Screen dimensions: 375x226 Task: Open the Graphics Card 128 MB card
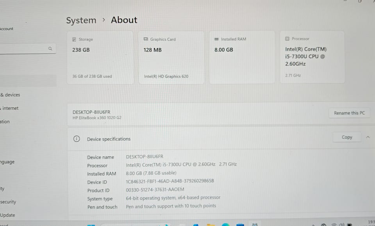coord(171,57)
